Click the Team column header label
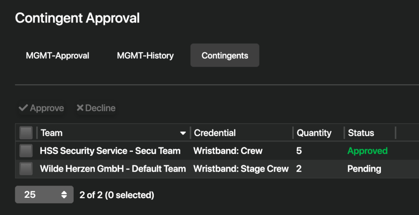 coord(52,133)
